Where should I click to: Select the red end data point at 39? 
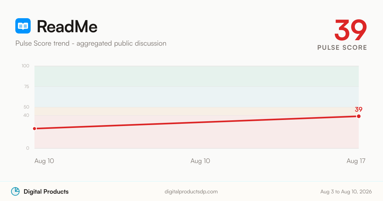point(359,116)
